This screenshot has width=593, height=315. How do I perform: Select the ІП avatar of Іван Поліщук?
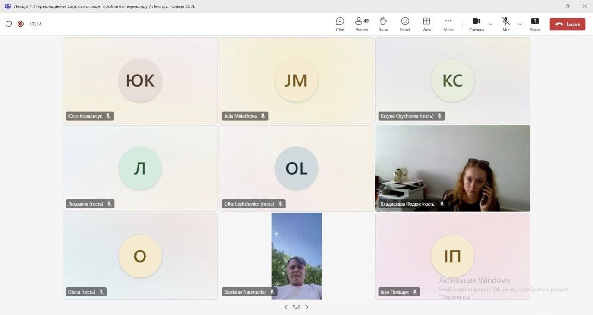coord(453,256)
